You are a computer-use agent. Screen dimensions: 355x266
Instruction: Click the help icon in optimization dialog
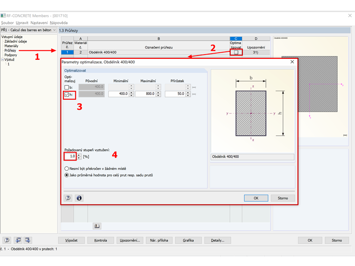pyautogui.click(x=68, y=198)
